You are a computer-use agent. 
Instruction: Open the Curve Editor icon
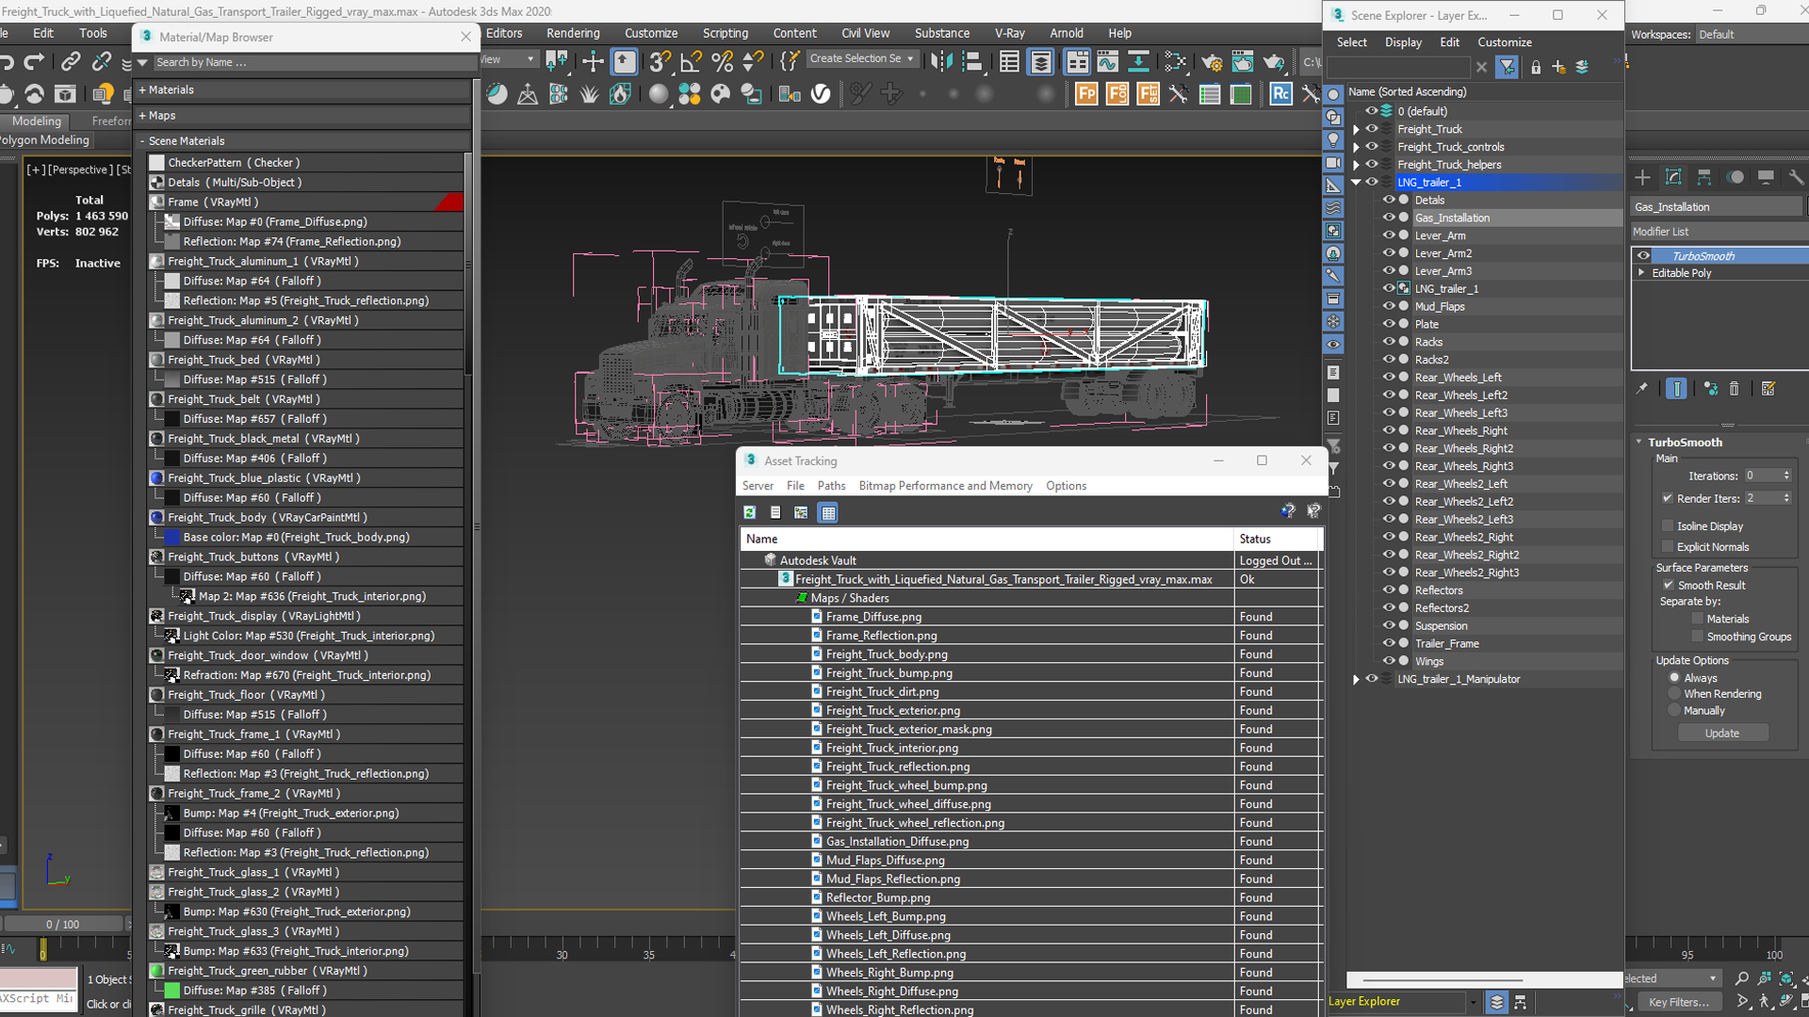pos(1108,62)
